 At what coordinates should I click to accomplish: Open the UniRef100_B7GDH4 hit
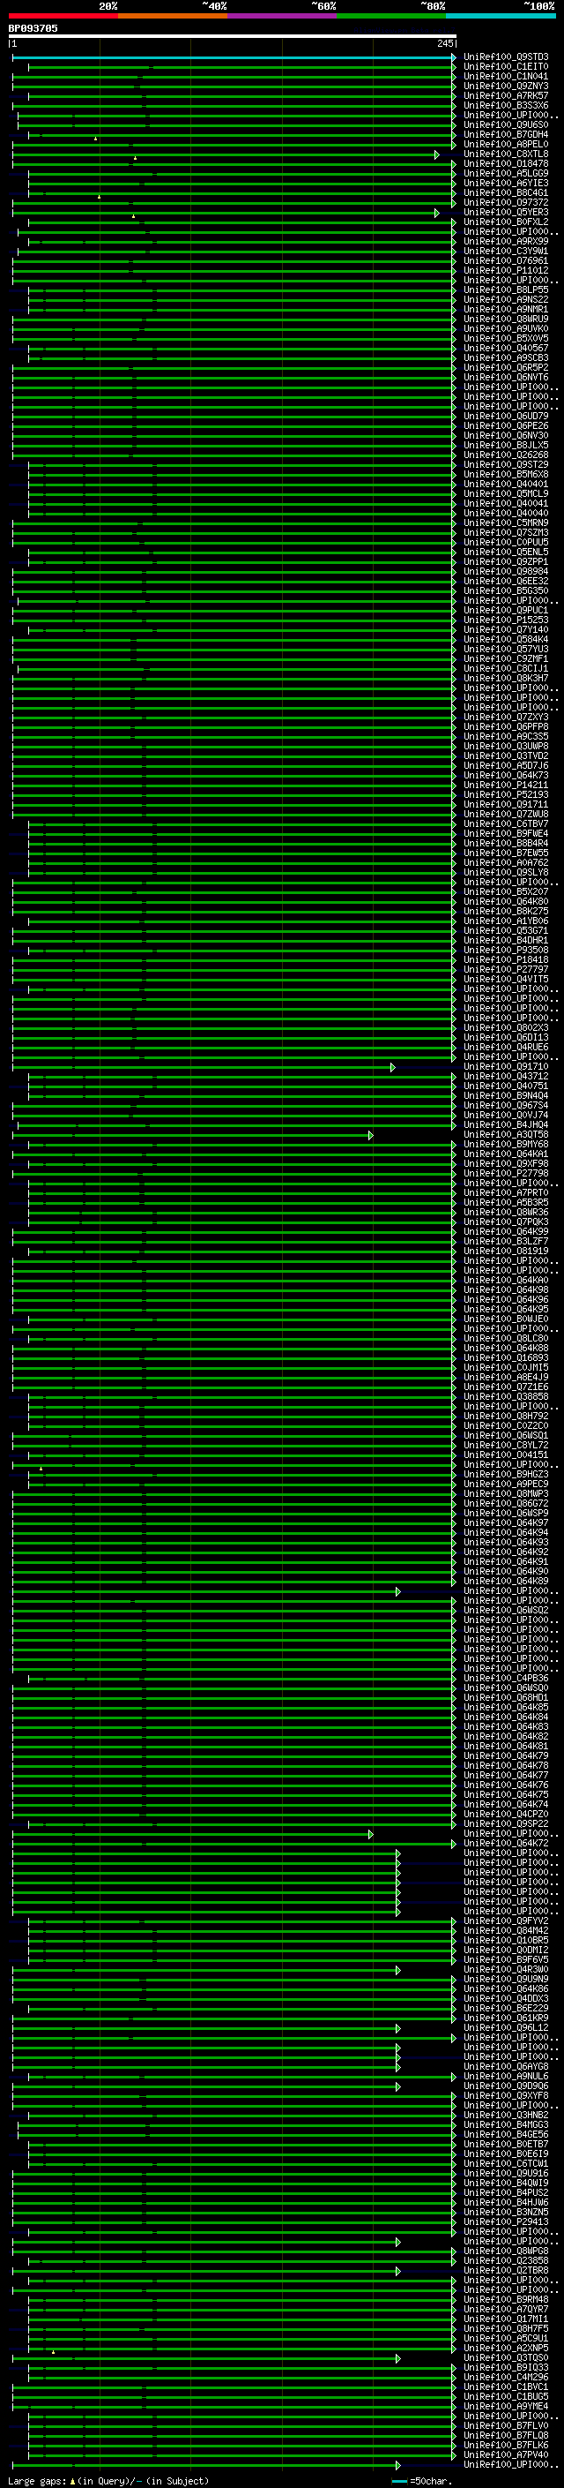point(506,134)
